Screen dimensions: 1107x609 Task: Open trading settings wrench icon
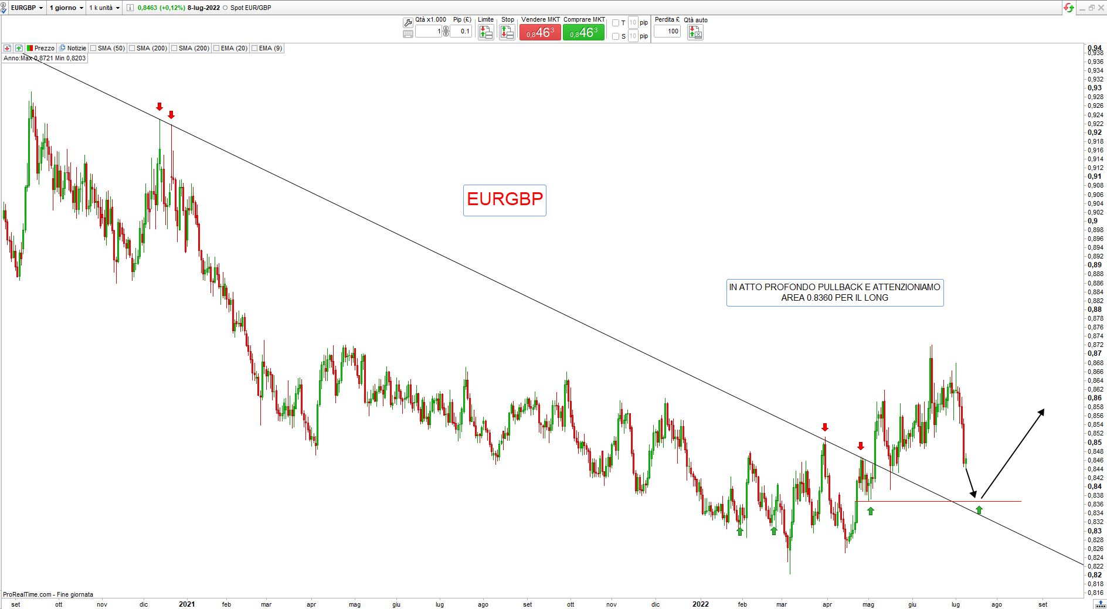[x=408, y=23]
